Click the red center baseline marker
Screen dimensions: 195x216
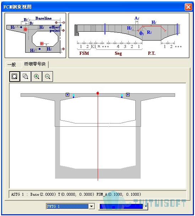98,93
